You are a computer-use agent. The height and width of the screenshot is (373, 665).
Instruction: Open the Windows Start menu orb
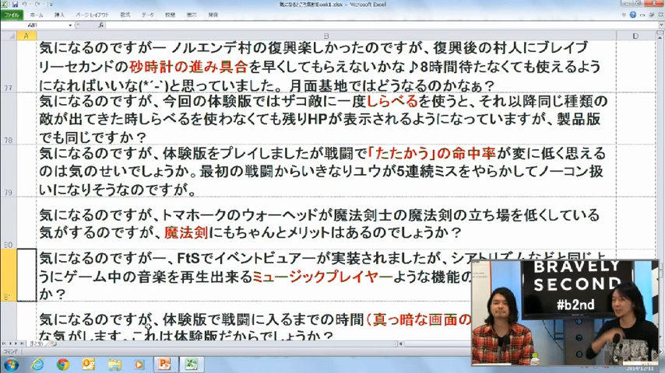11,364
